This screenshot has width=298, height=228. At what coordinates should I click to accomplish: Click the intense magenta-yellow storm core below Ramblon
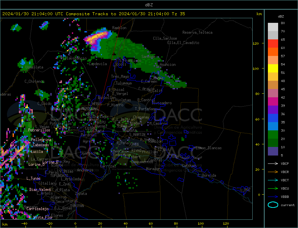point(97,37)
